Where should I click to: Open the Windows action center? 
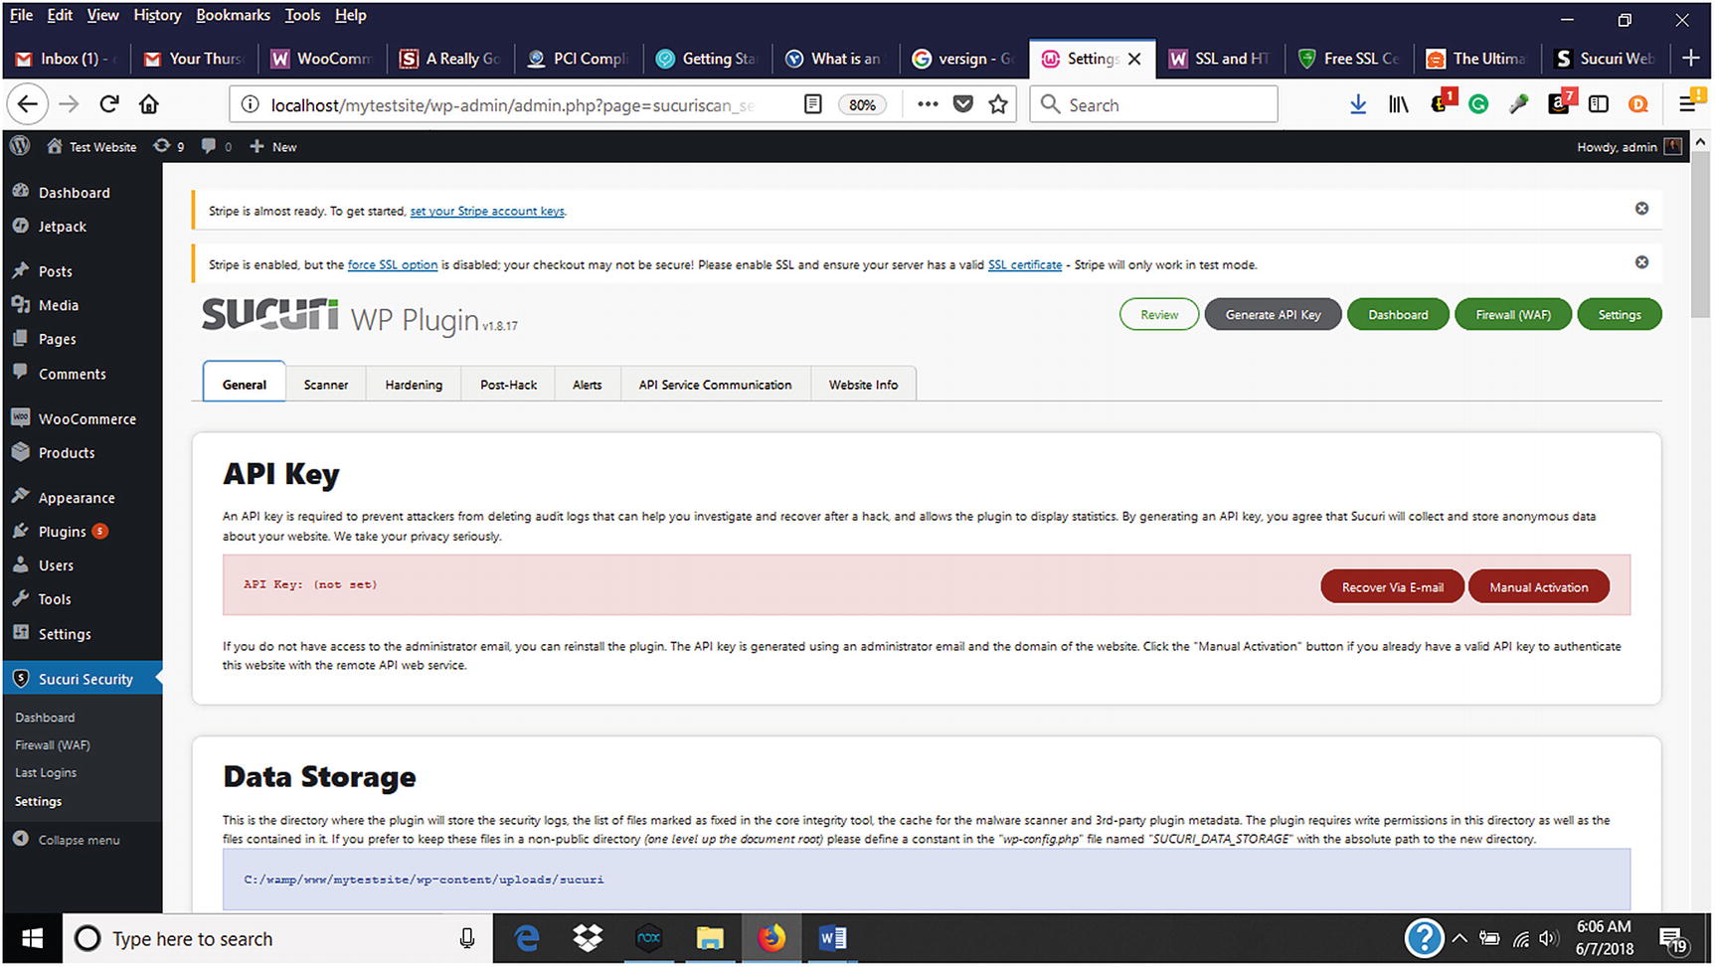click(x=1673, y=938)
